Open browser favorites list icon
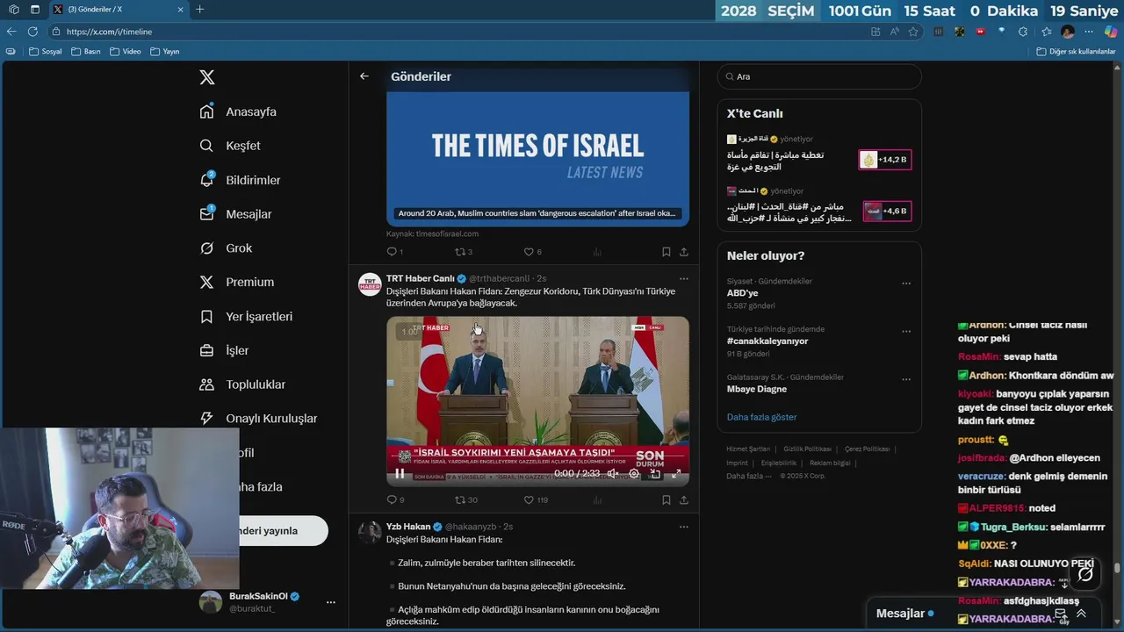The width and height of the screenshot is (1124, 632). pos(1046,32)
